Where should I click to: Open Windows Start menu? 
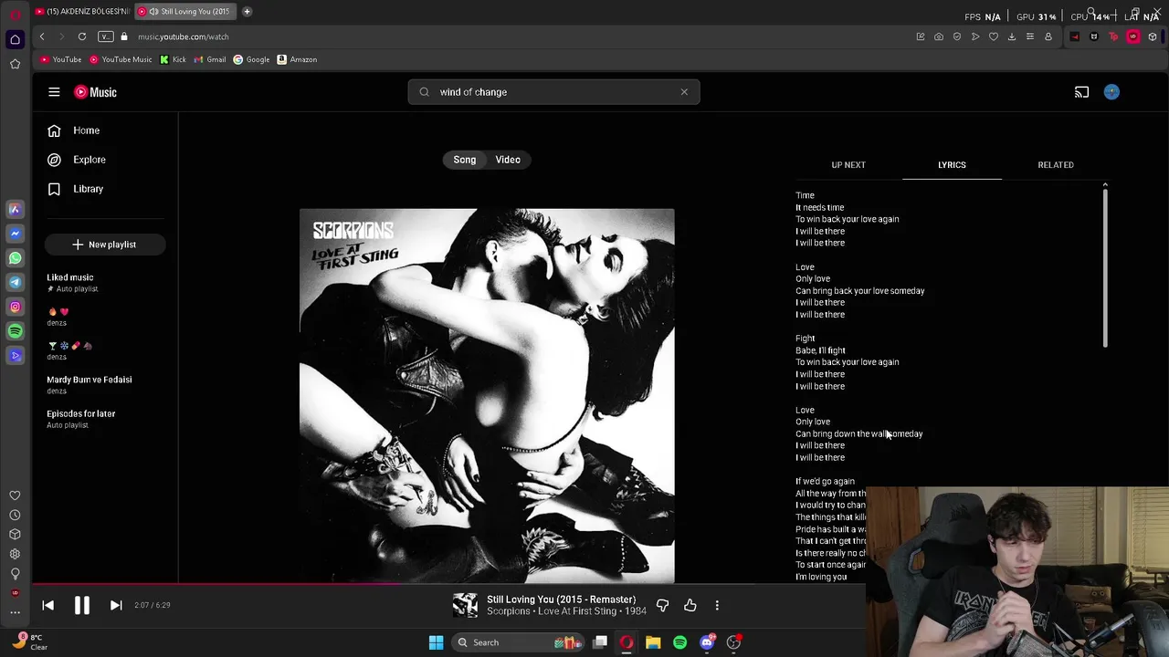point(436,642)
